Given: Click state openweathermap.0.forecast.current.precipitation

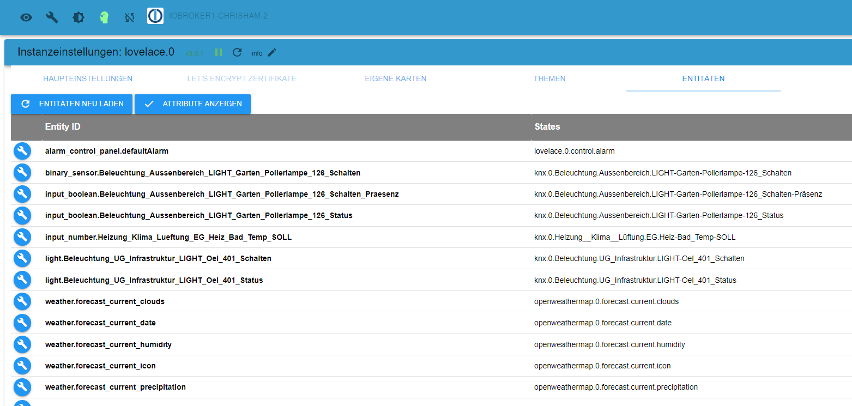Looking at the screenshot, I should coord(616,387).
